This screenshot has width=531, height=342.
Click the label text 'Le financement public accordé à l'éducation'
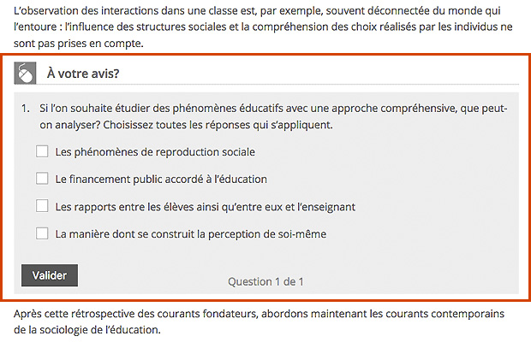pyautogui.click(x=161, y=180)
